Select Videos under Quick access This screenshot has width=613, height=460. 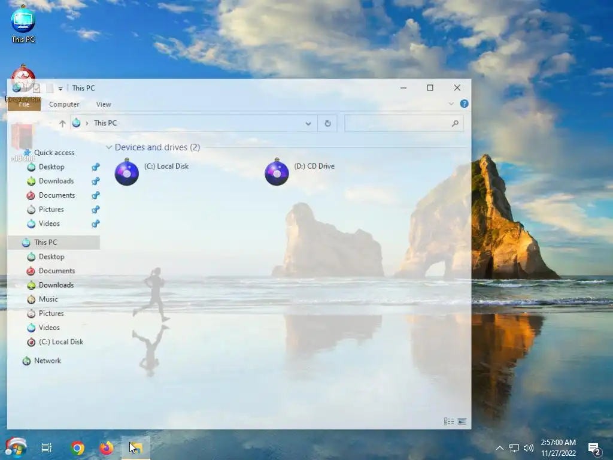[49, 224]
